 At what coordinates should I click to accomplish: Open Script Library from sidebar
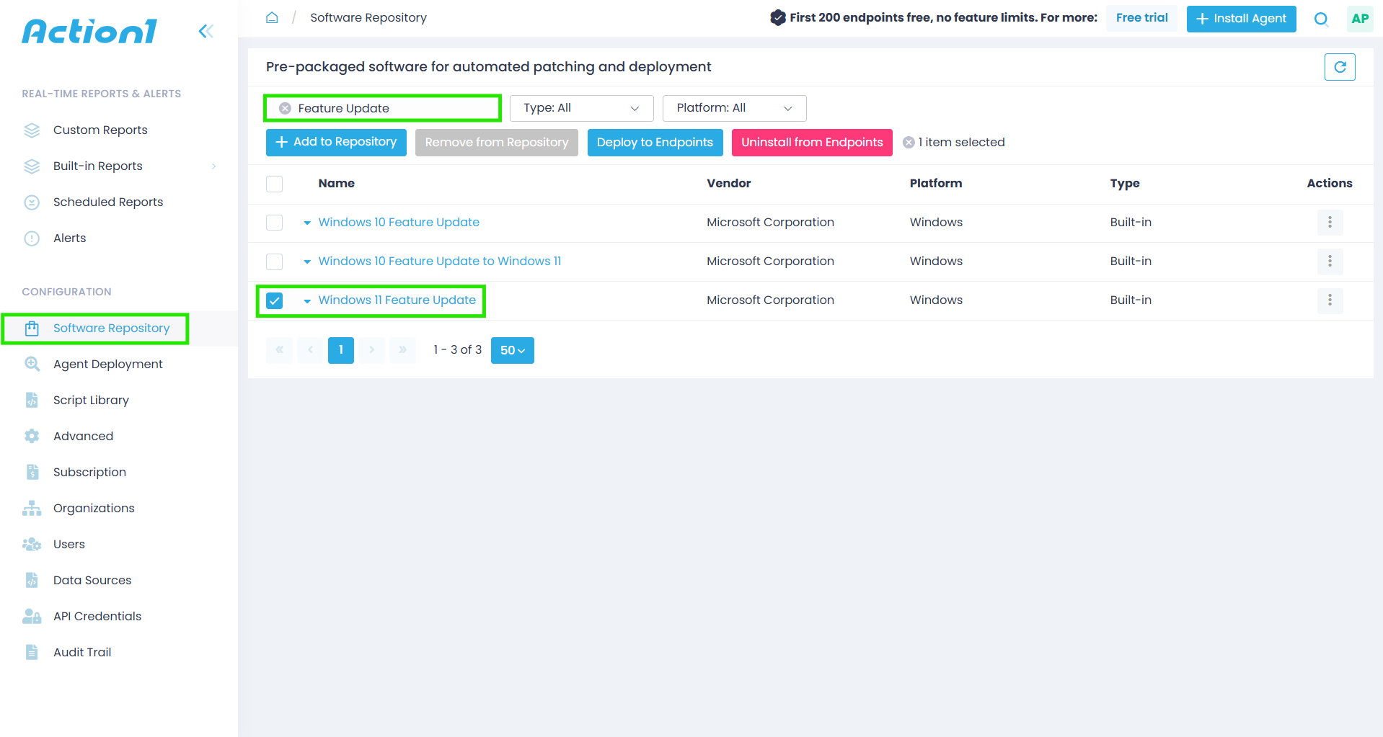(x=91, y=400)
